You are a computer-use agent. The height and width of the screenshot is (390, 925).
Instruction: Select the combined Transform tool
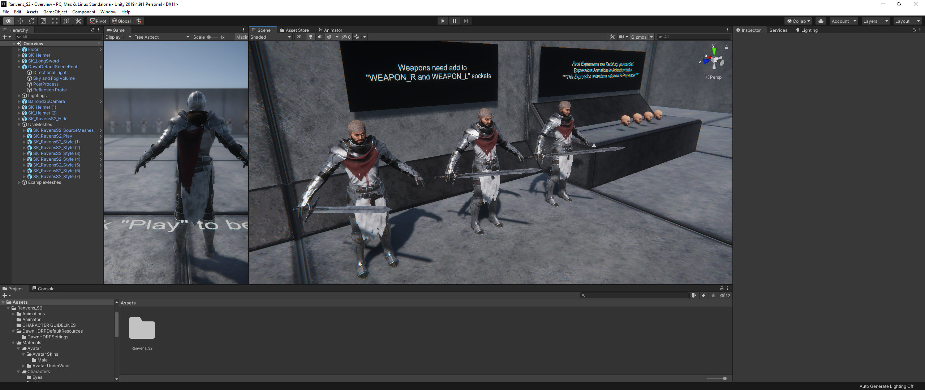(x=66, y=21)
